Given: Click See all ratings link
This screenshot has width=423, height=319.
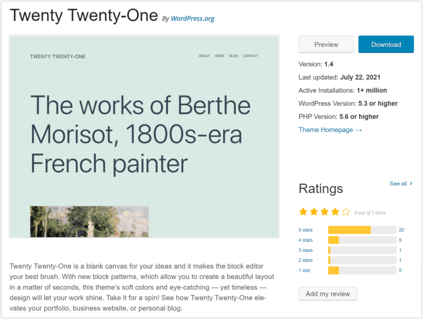Looking at the screenshot, I should (398, 184).
